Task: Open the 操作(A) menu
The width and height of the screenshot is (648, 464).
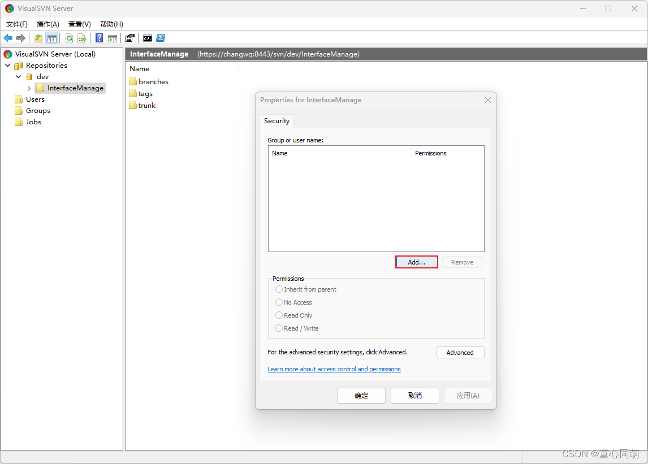Action: tap(48, 24)
